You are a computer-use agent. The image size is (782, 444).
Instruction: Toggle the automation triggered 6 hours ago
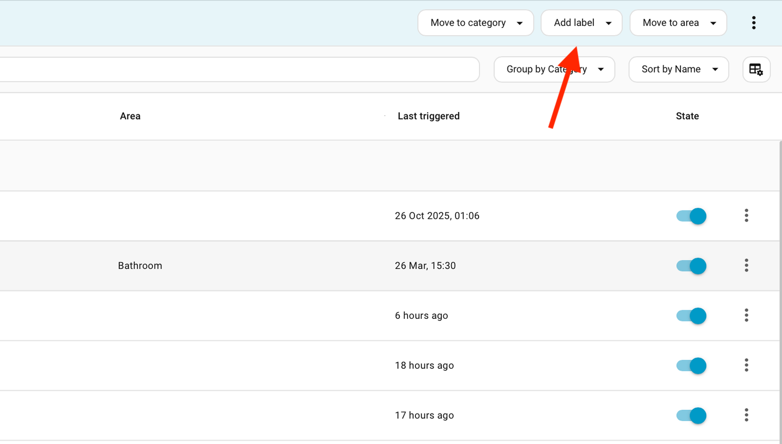tap(691, 316)
